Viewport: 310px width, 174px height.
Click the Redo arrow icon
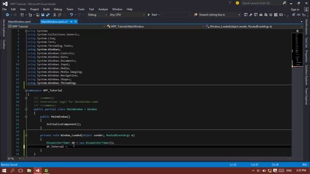[79, 15]
